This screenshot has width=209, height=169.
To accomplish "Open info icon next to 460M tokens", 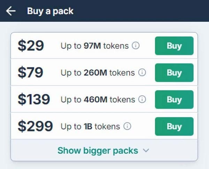I will coord(142,99).
